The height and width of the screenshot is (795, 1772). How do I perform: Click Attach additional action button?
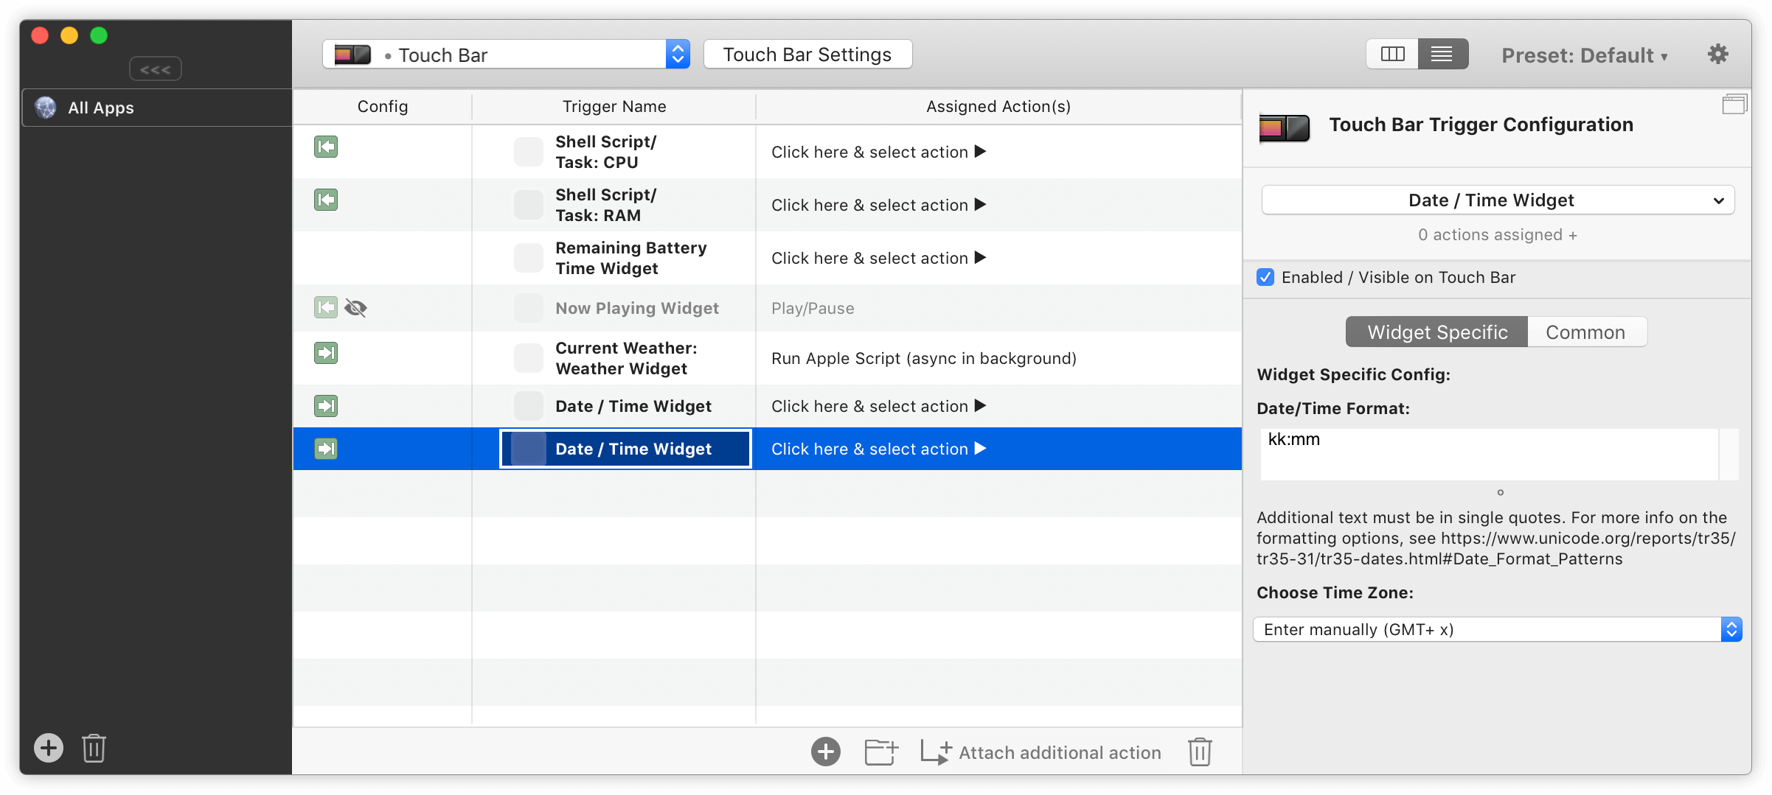tap(1041, 752)
